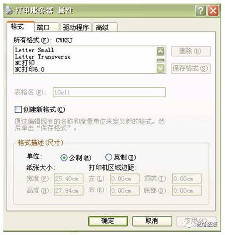Select Letter Small in format list
Image resolution: width=225 pixels, height=235 pixels.
coord(34,50)
